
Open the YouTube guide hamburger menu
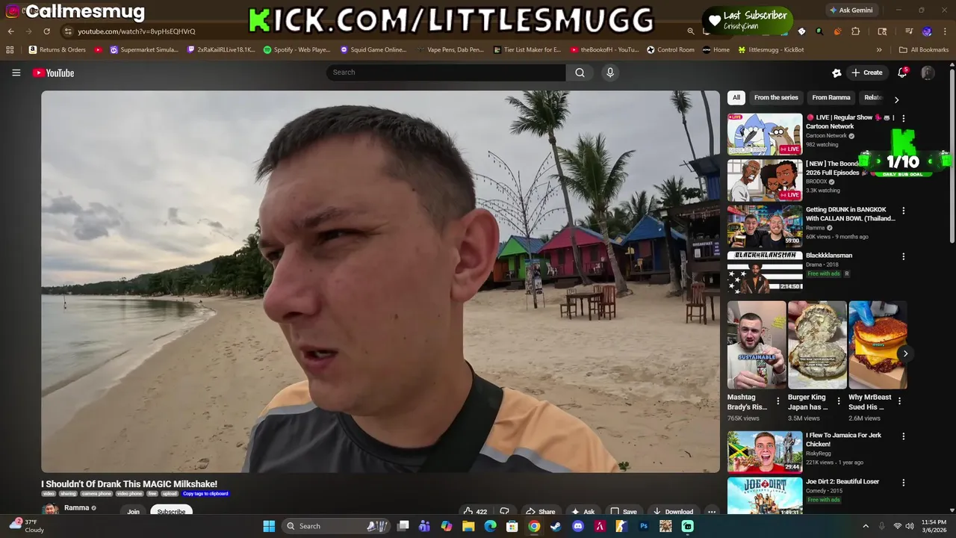tap(16, 72)
